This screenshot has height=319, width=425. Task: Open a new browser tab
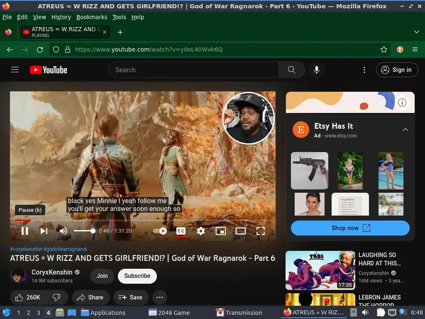click(x=120, y=32)
